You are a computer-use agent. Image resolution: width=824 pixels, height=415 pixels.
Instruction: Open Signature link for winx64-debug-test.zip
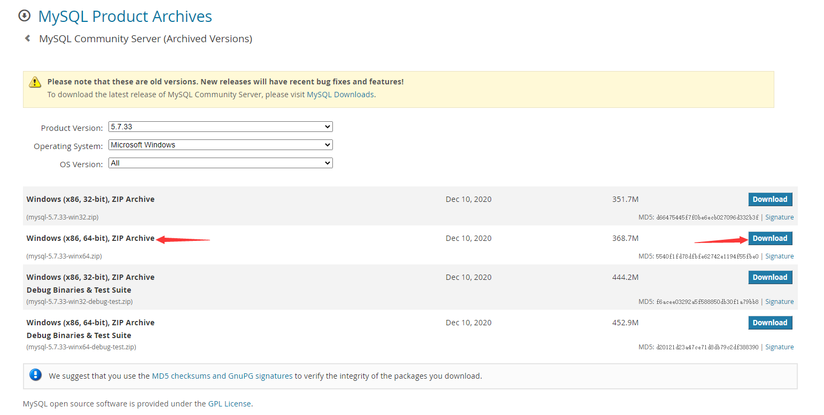[780, 347]
